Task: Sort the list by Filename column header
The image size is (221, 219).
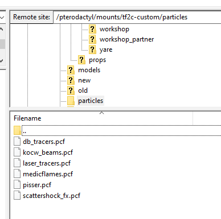Action: (x=101, y=118)
